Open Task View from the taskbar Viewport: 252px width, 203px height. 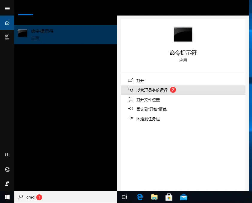click(x=125, y=197)
